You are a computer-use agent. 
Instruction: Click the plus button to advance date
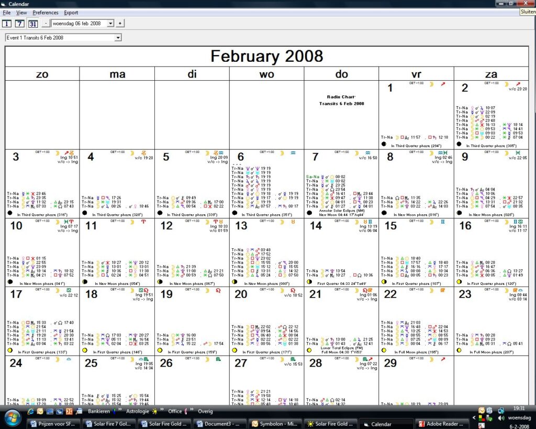click(120, 24)
